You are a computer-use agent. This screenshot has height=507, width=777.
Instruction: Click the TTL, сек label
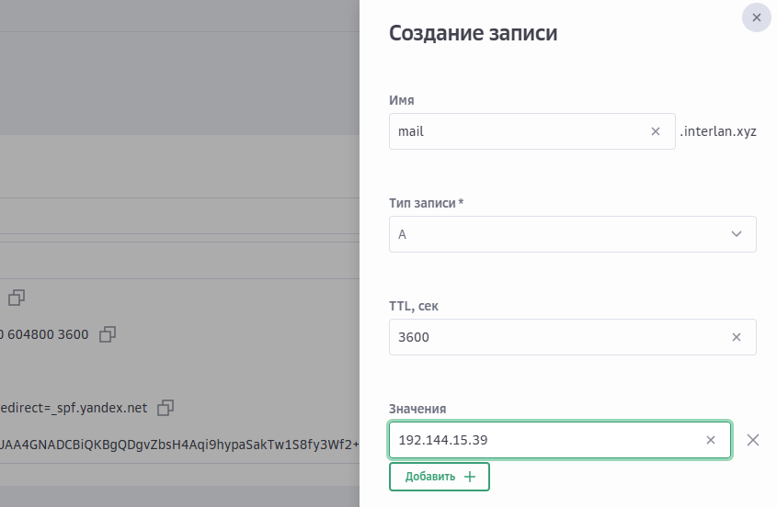tap(420, 306)
